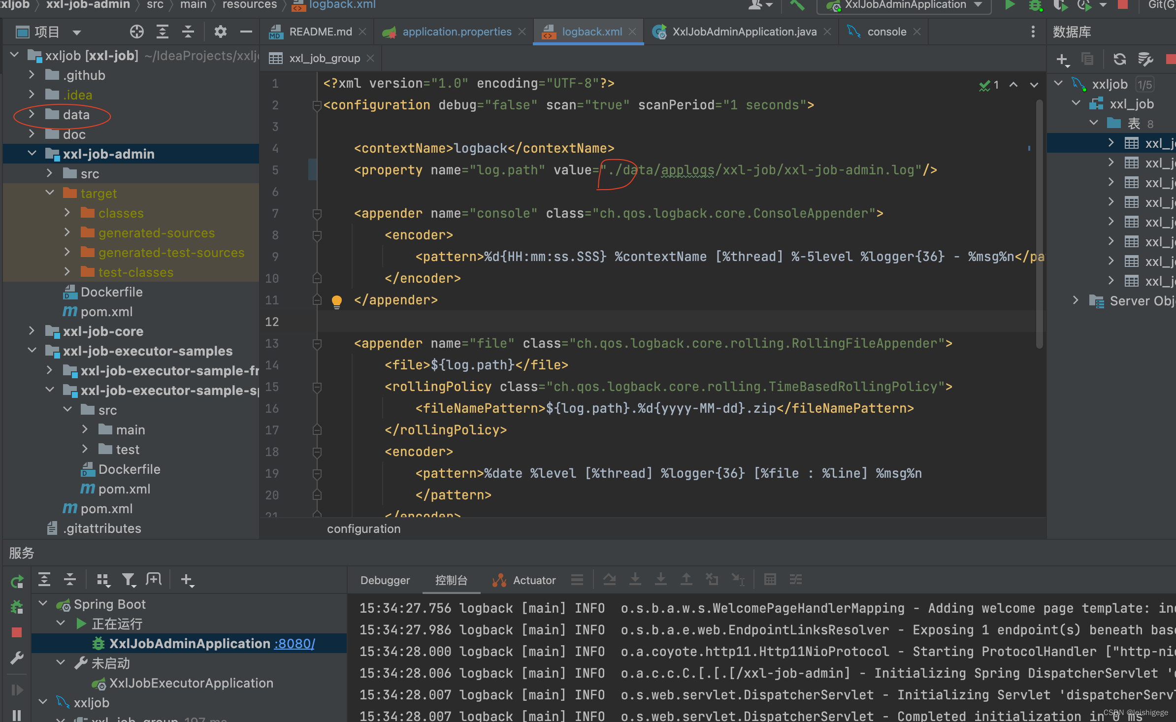Click the refresh icon in database panel
This screenshot has height=722, width=1176.
[1119, 60]
